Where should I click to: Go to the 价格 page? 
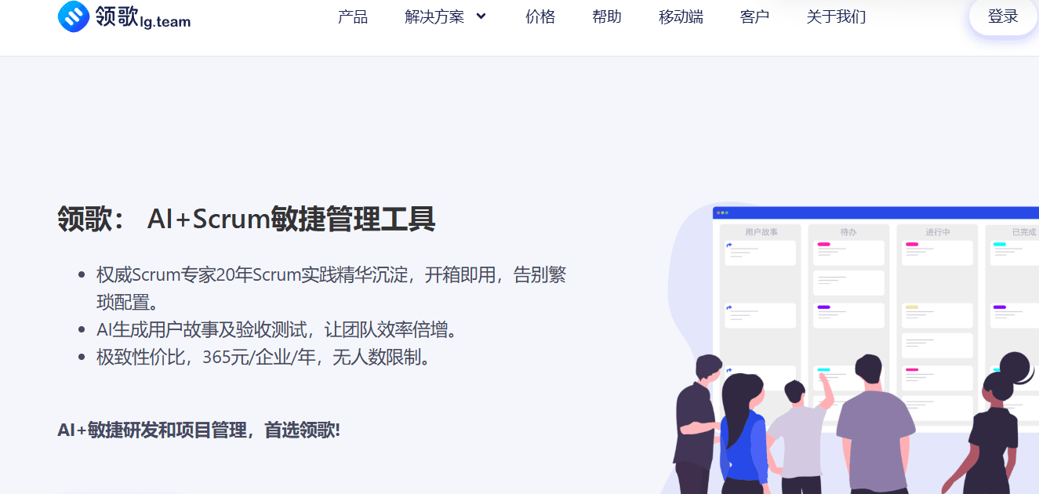pyautogui.click(x=540, y=16)
